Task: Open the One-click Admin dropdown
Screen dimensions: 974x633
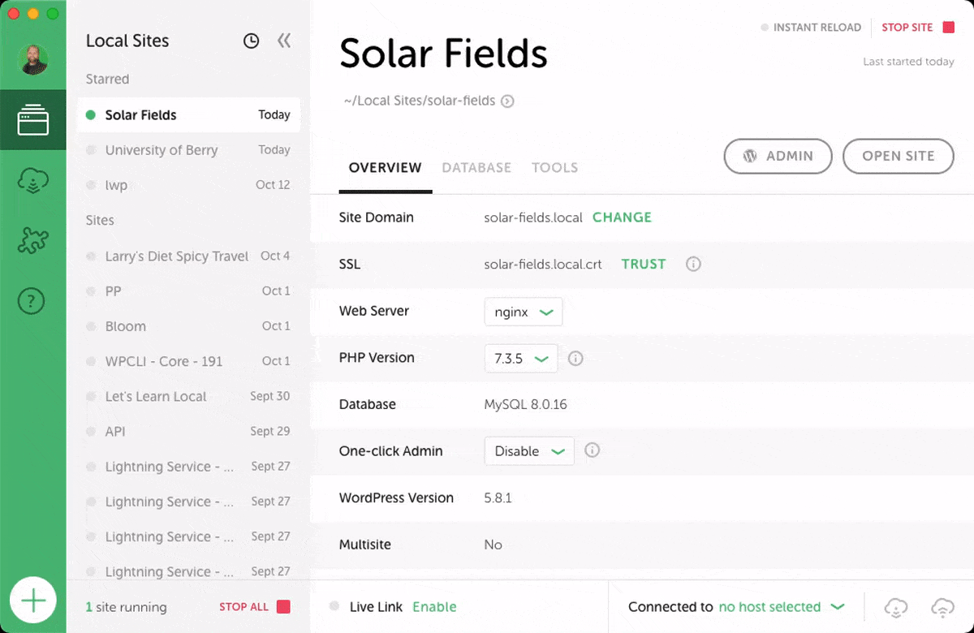Action: 528,451
